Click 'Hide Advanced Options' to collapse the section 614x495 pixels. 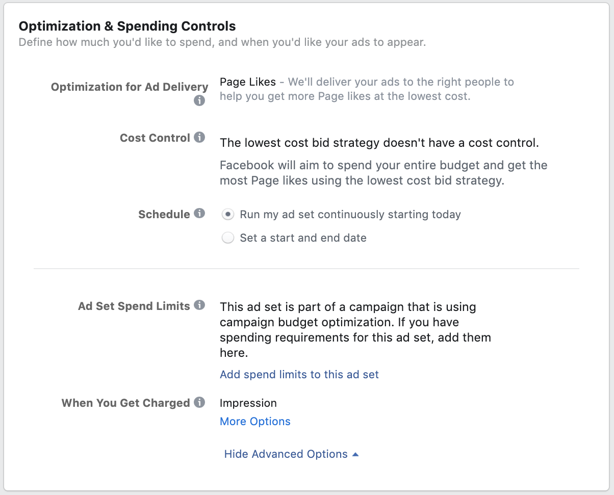tap(286, 454)
